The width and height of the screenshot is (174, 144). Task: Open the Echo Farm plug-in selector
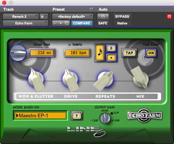coord(25,23)
